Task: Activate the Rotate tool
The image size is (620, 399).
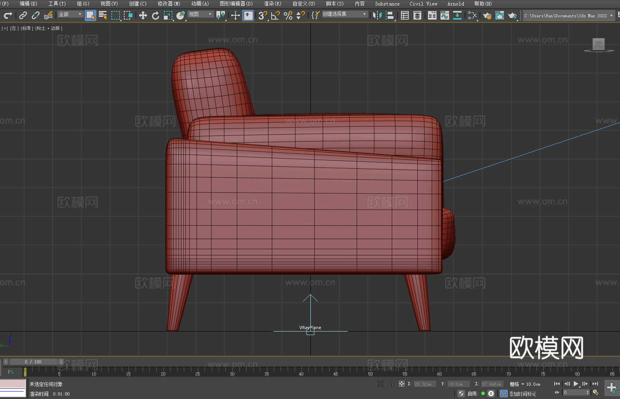Action: coord(156,15)
